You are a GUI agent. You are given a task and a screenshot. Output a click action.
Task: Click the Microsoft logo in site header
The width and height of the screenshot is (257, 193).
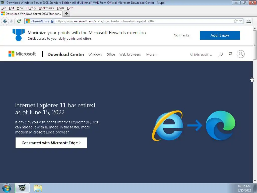coord(22,54)
